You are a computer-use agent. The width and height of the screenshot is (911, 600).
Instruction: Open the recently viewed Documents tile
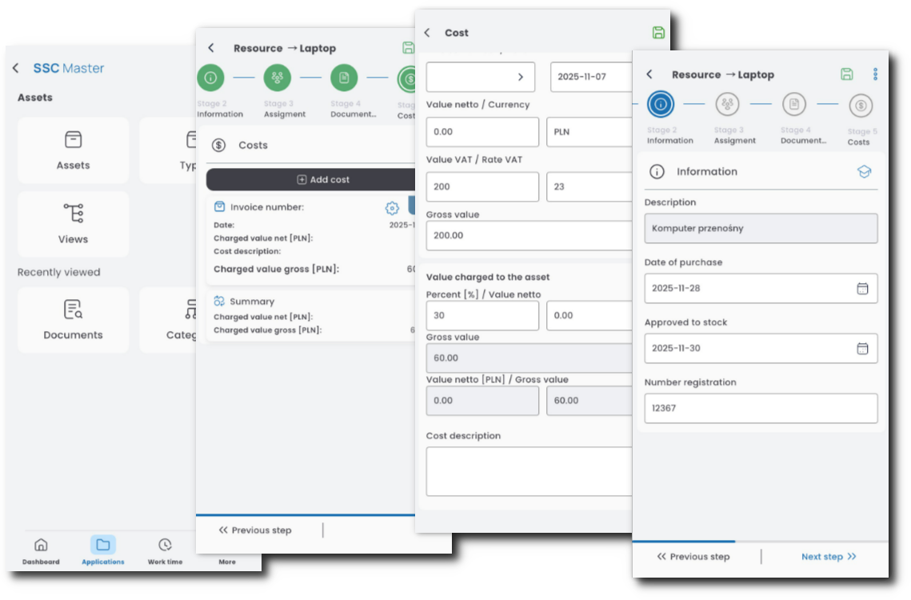click(x=73, y=320)
